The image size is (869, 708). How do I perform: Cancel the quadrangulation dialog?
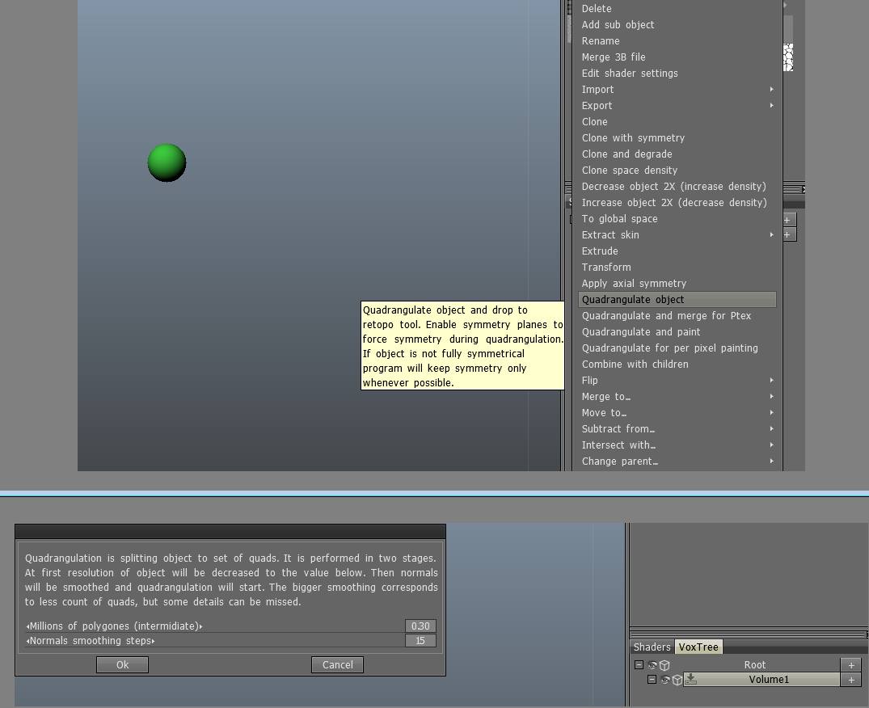click(337, 664)
